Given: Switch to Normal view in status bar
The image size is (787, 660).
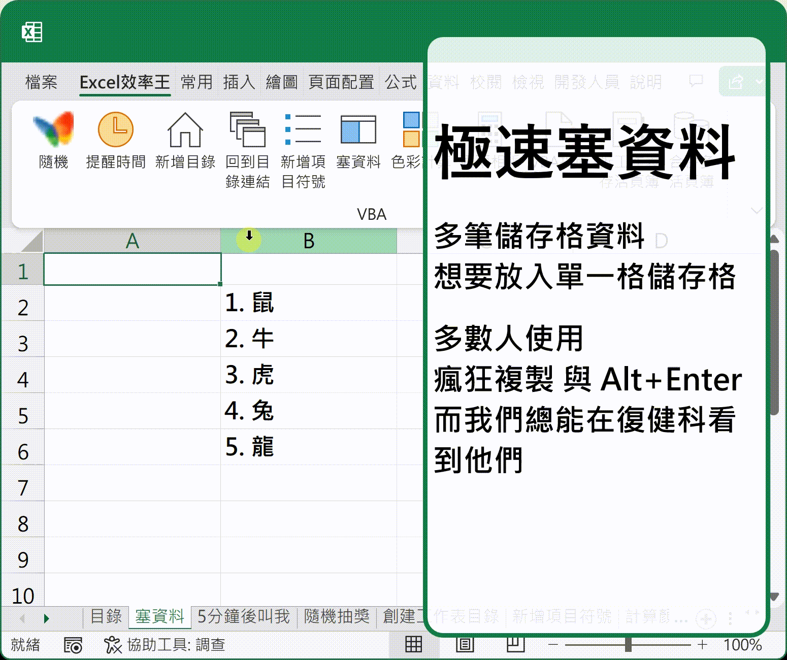Looking at the screenshot, I should (413, 645).
